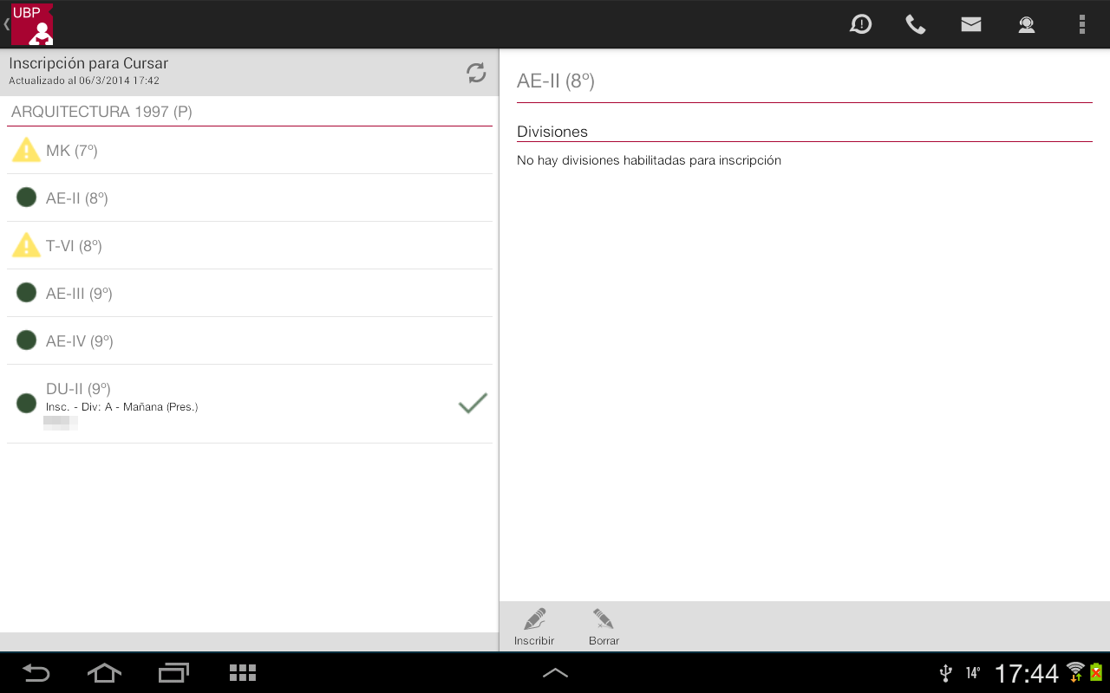Tap the green checkmark on DU-II
This screenshot has width=1110, height=693.
(473, 404)
